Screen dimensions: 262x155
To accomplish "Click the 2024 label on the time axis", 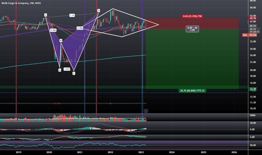I will (x=171, y=152).
